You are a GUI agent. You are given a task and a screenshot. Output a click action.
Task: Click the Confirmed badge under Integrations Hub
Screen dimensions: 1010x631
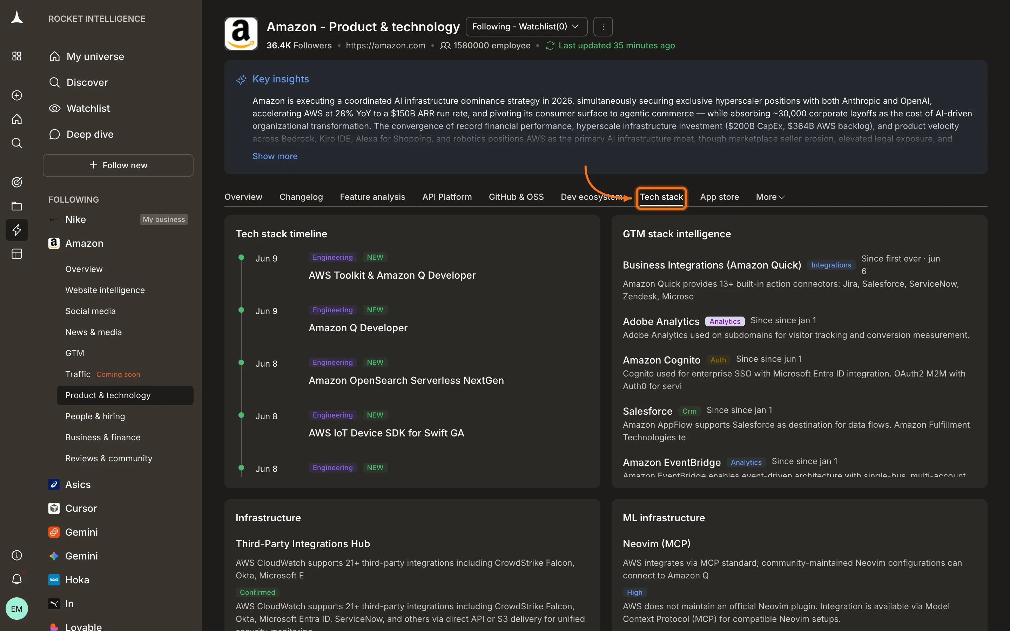tap(257, 592)
